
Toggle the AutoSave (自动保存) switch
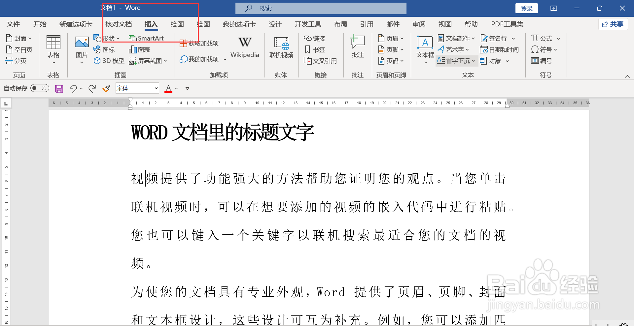(x=40, y=88)
